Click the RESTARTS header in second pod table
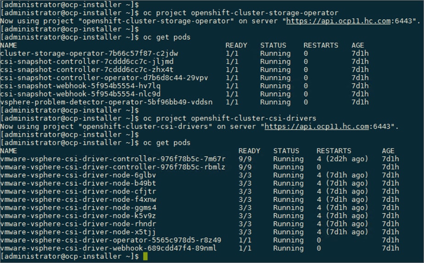424x263 pixels. [x=334, y=151]
